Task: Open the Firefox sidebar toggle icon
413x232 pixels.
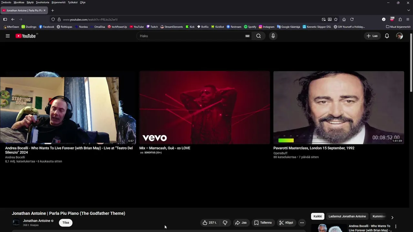Action: [x=5, y=19]
